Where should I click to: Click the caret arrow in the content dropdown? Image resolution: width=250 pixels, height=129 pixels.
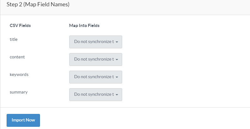[117, 60]
